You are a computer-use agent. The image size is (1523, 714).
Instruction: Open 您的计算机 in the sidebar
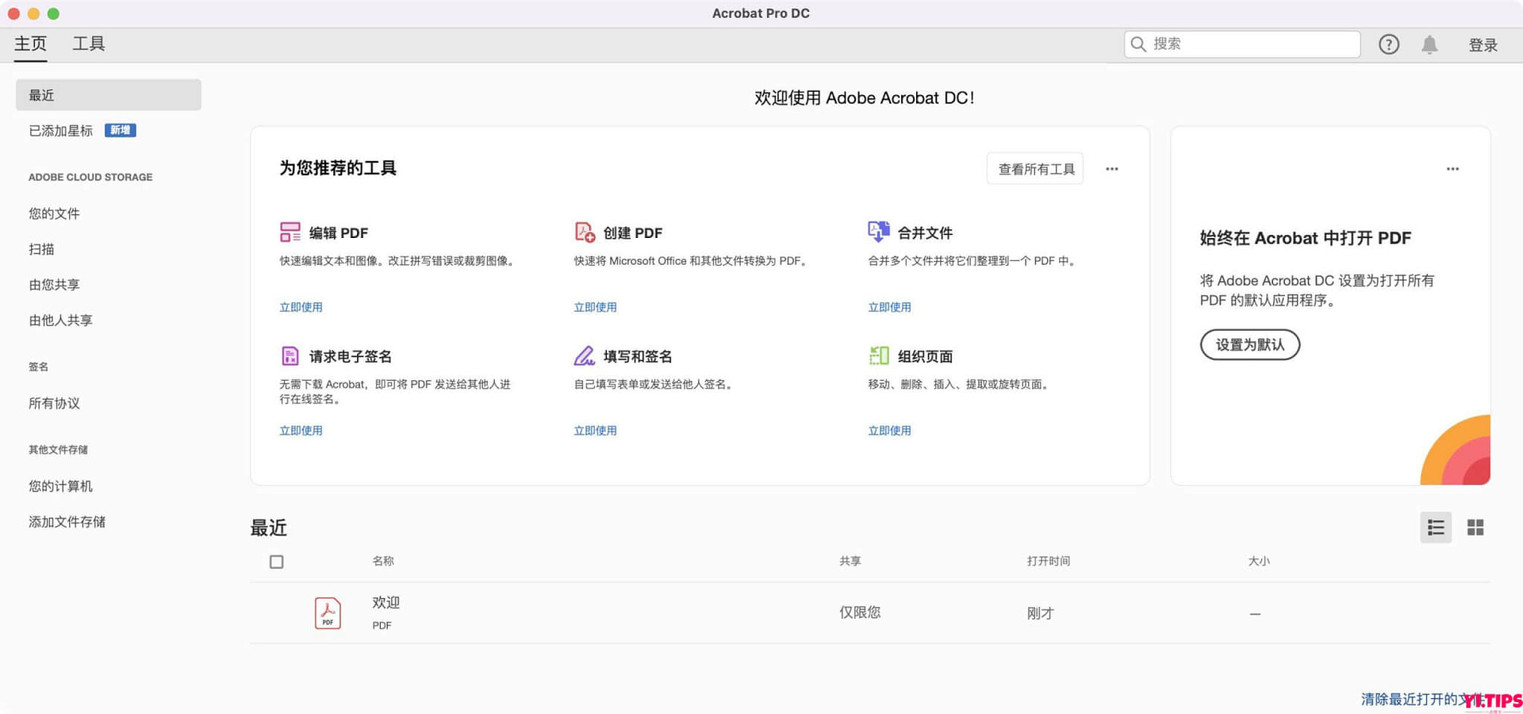click(60, 486)
